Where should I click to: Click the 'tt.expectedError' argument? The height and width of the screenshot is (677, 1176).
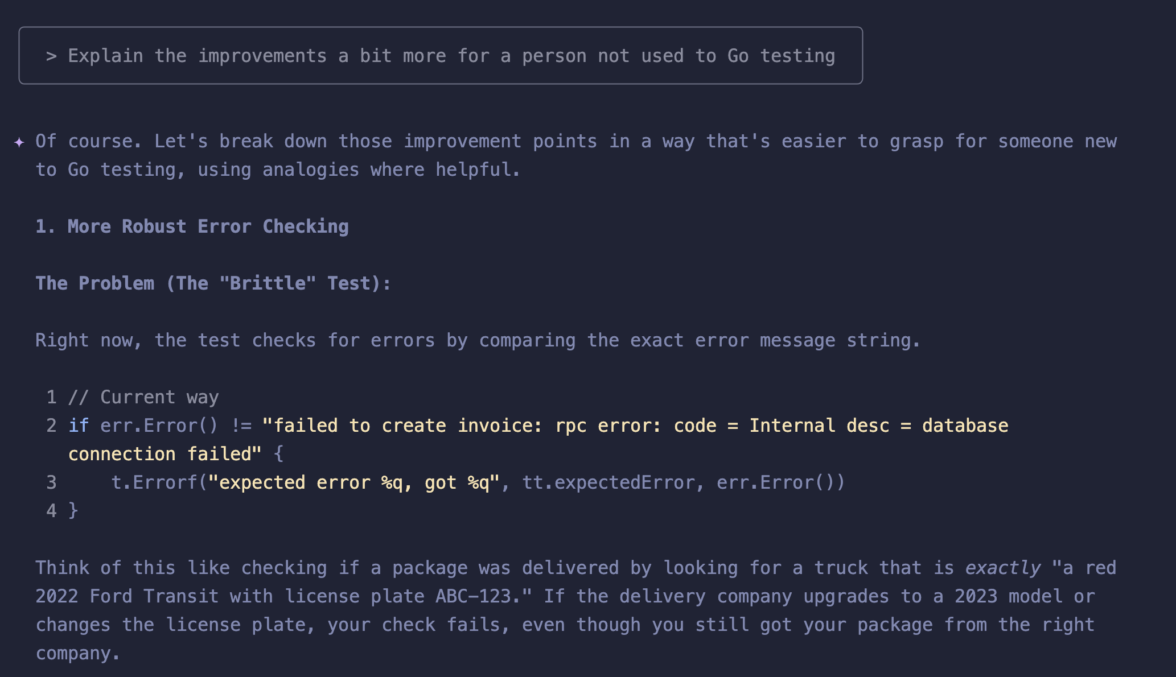[608, 482]
